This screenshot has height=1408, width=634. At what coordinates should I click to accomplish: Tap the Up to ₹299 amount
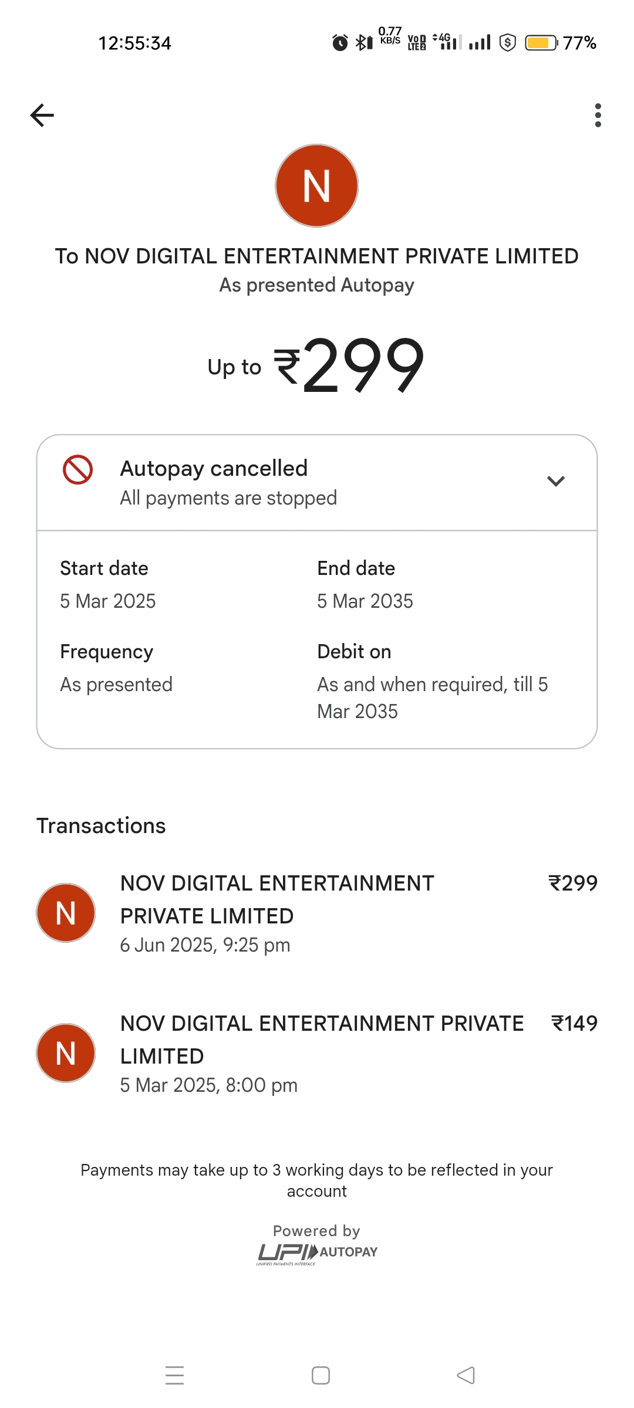[x=317, y=365]
